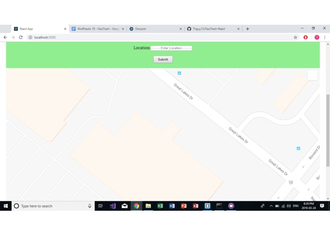Open PowerPoint from the taskbar

(184, 206)
